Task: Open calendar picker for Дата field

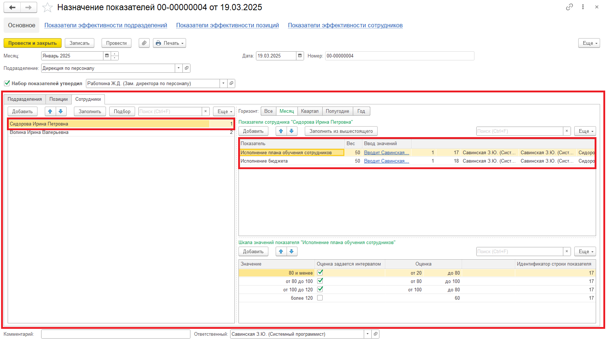Action: pyautogui.click(x=300, y=56)
